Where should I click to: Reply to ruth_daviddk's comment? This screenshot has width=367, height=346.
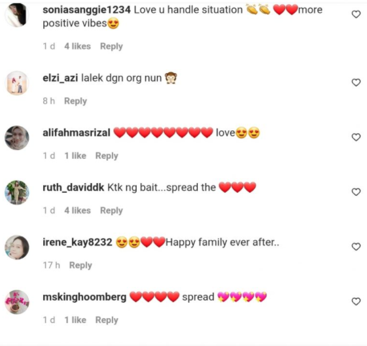click(111, 211)
